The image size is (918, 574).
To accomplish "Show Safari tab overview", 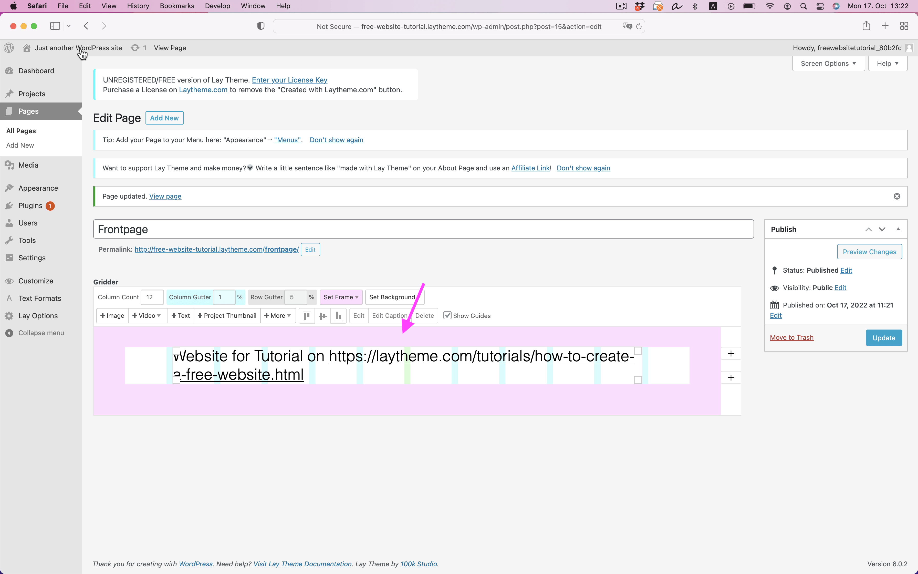I will click(904, 26).
